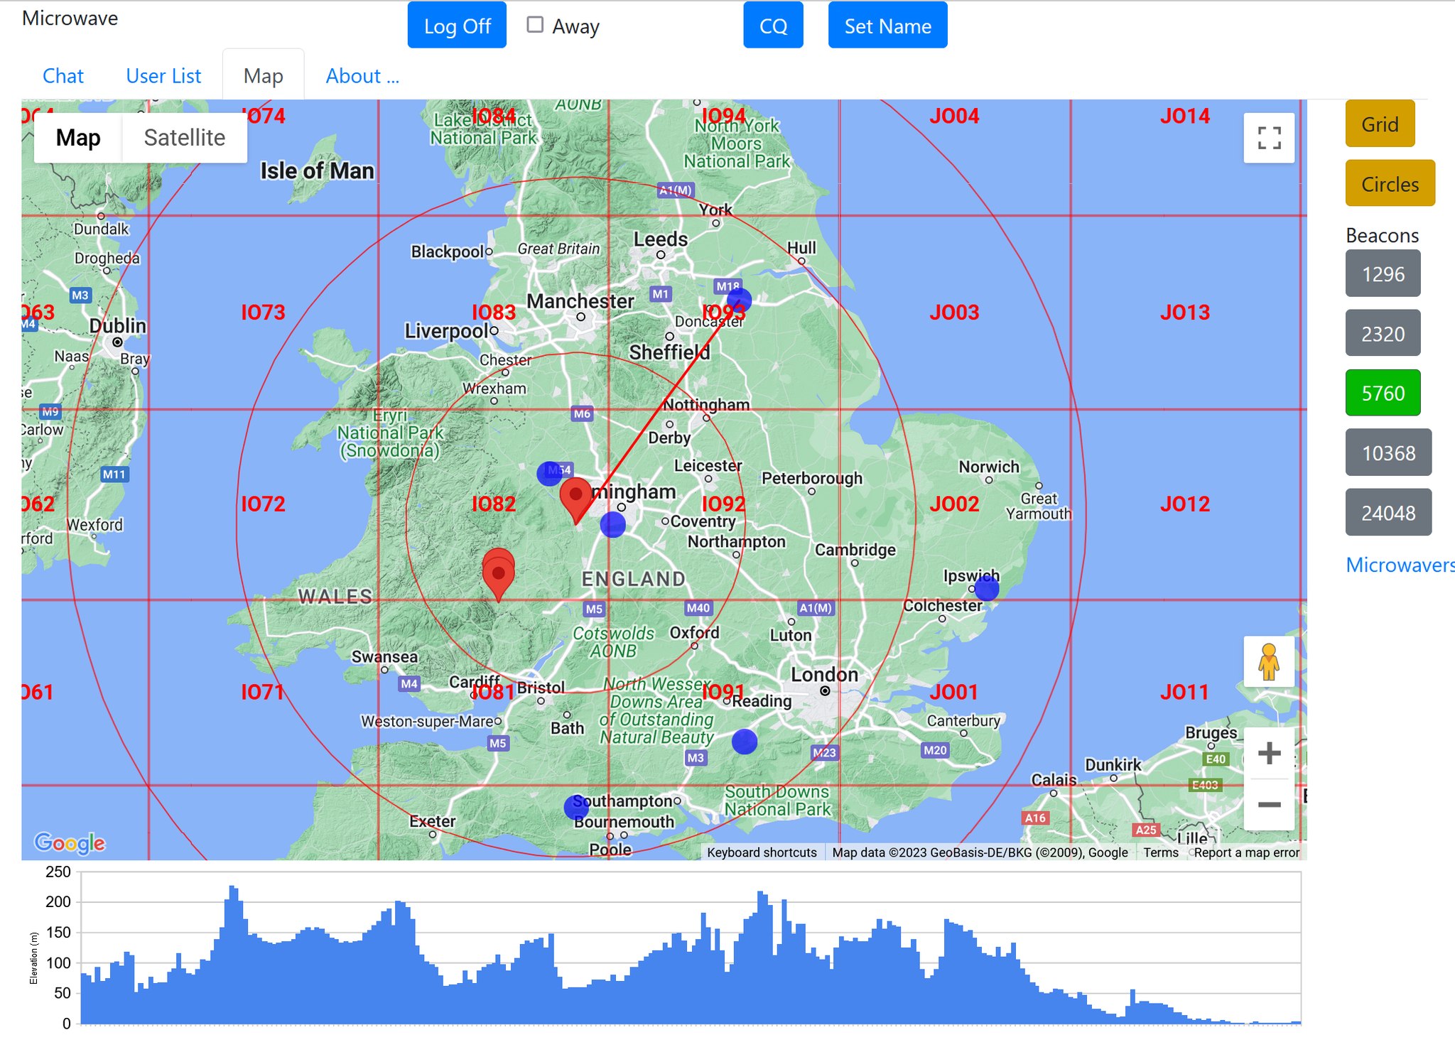Click Report a map error
The image size is (1455, 1052).
1247,852
